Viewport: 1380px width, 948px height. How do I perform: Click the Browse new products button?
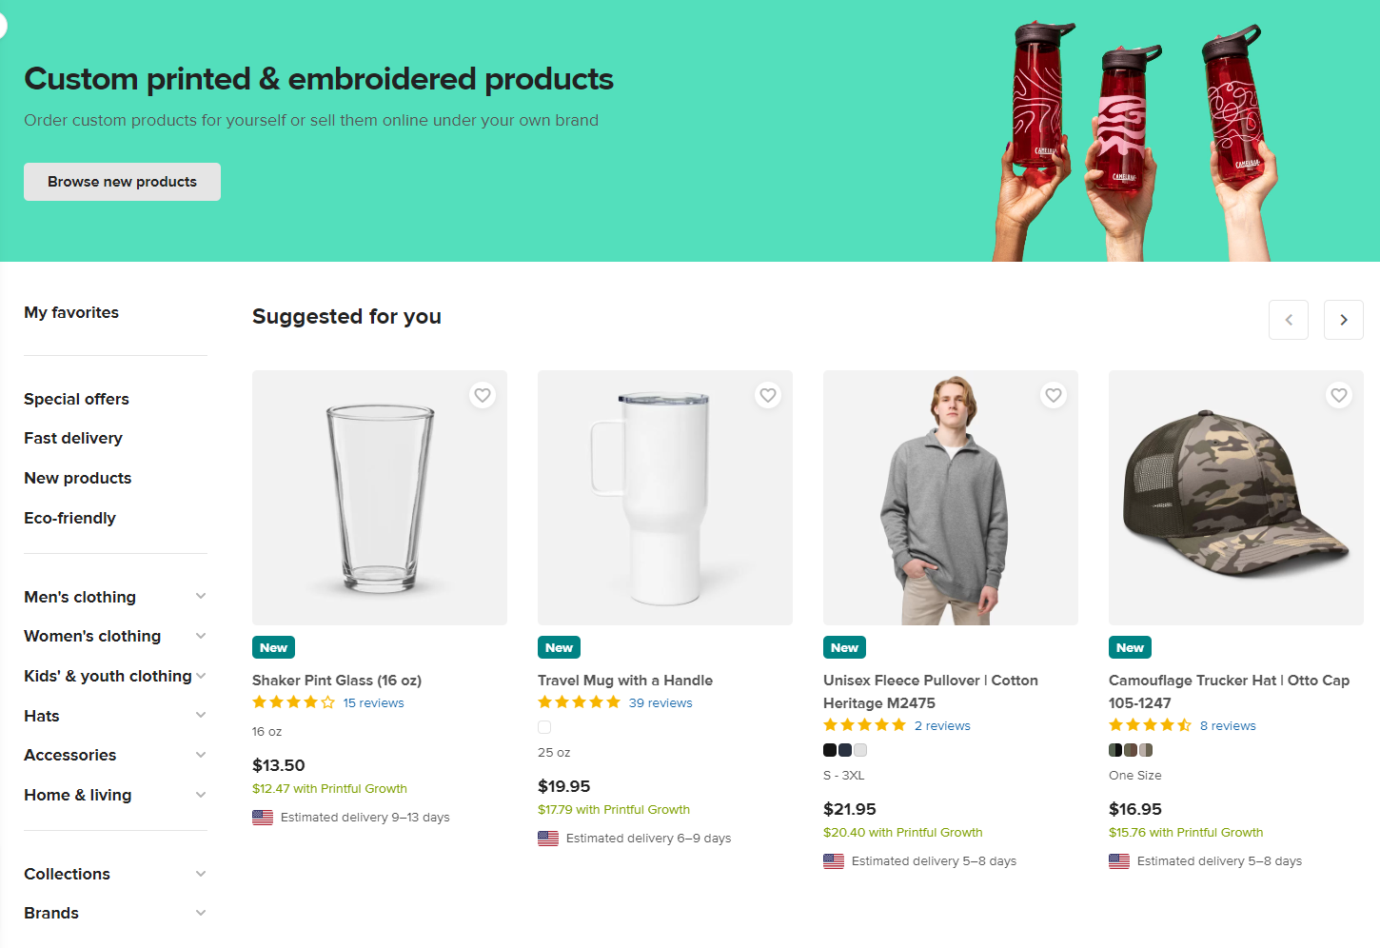coord(122,181)
